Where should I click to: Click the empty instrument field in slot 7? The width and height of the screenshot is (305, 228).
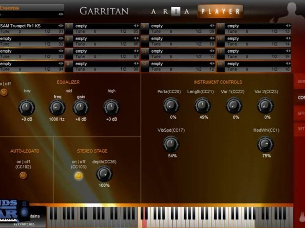pyautogui.click(x=81, y=51)
